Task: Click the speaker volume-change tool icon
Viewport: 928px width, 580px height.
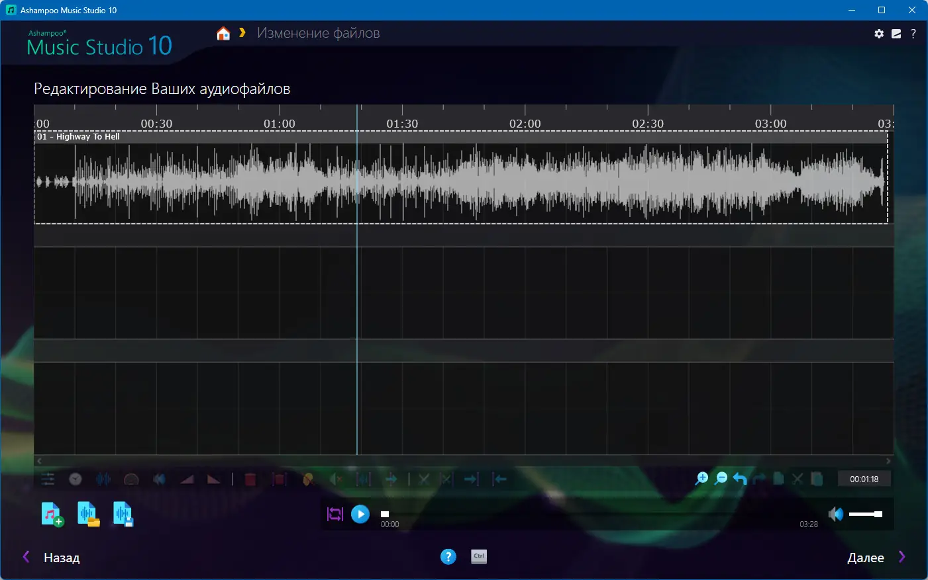Action: (159, 479)
